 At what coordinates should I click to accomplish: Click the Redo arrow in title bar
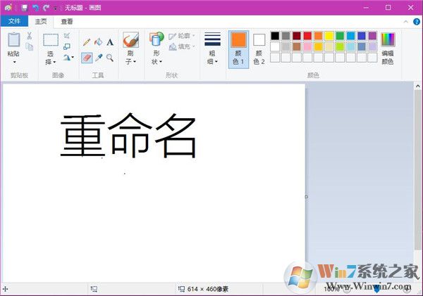tap(46, 8)
